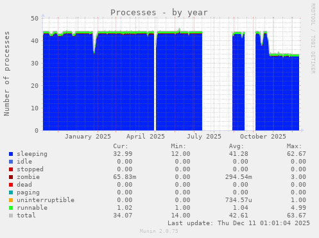The image size is (319, 238).
Task: Click the y-axis value 50
Action: 35,19
